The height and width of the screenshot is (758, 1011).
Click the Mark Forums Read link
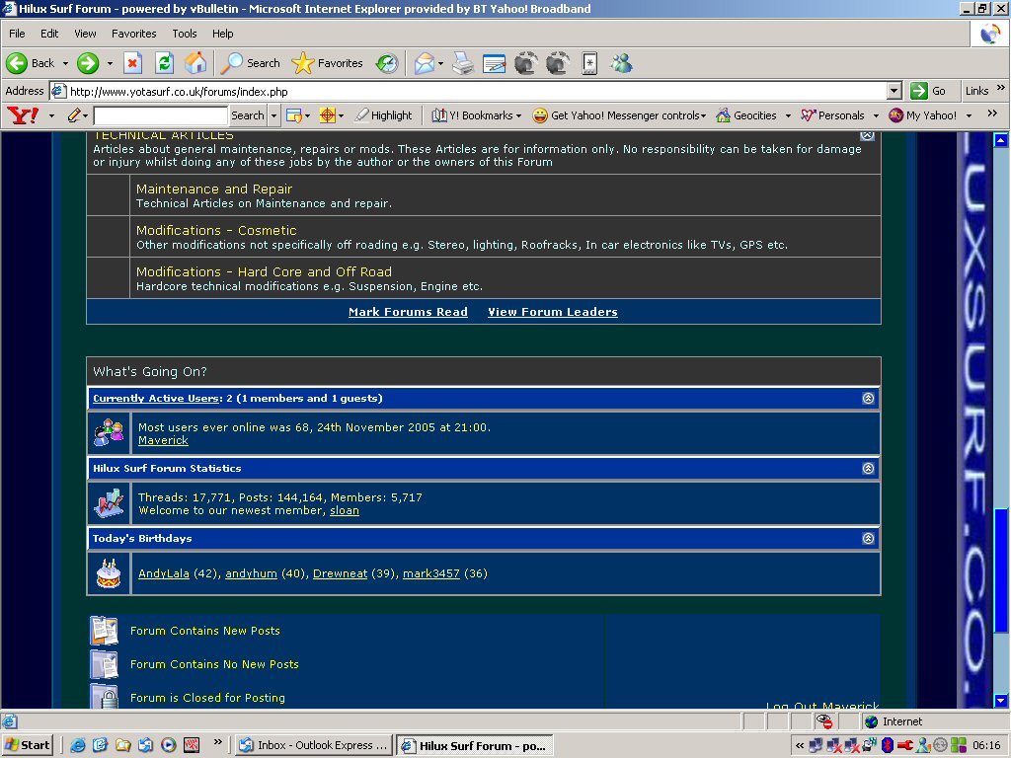(x=408, y=312)
